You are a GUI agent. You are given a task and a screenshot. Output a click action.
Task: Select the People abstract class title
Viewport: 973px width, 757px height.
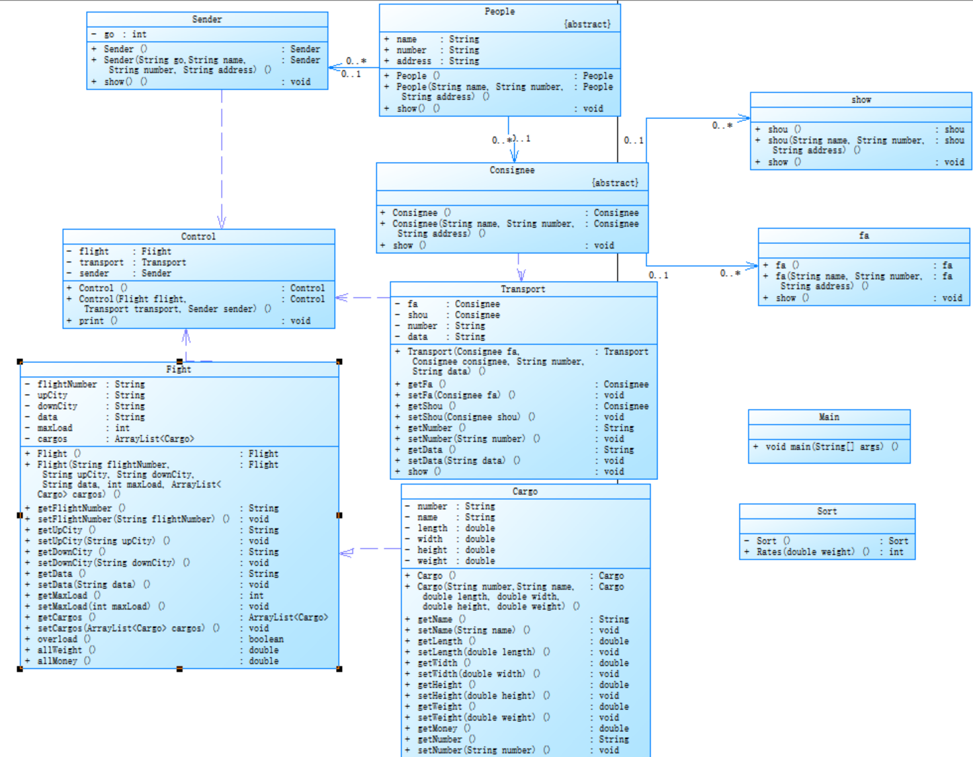coord(499,11)
